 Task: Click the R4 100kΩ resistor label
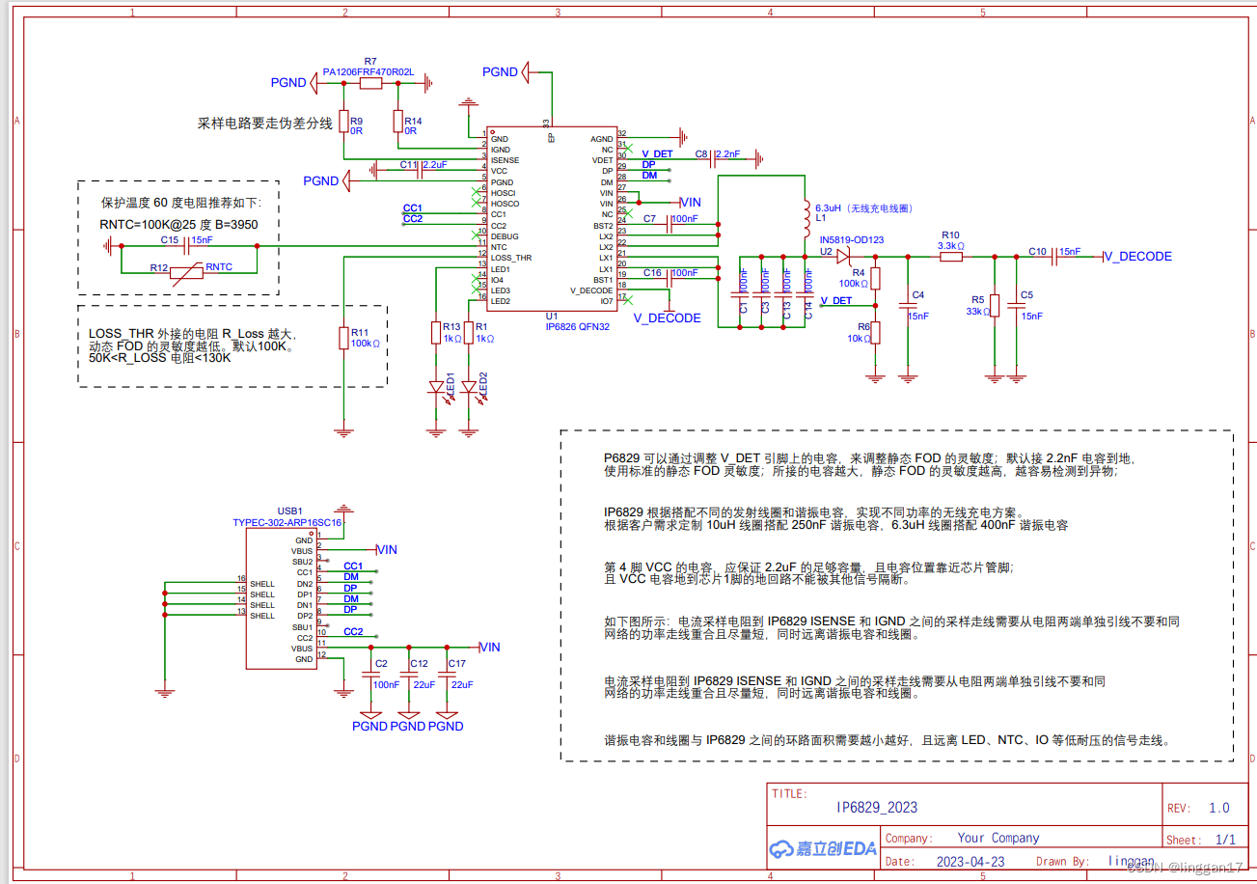coord(854,278)
